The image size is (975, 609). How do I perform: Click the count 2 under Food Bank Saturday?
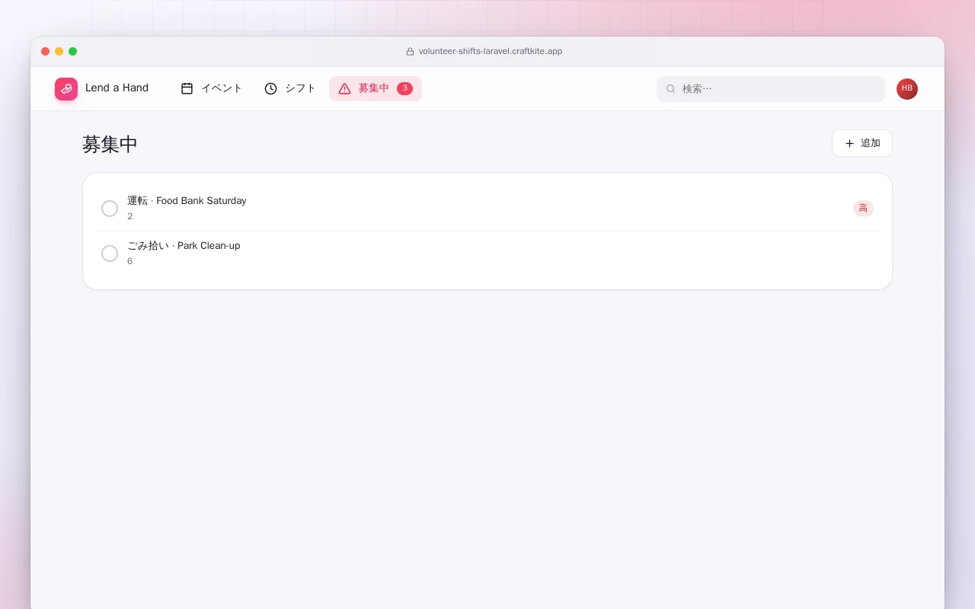pos(130,216)
